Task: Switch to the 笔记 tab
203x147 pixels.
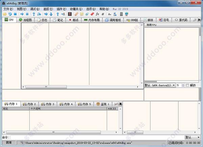Action: (58, 20)
